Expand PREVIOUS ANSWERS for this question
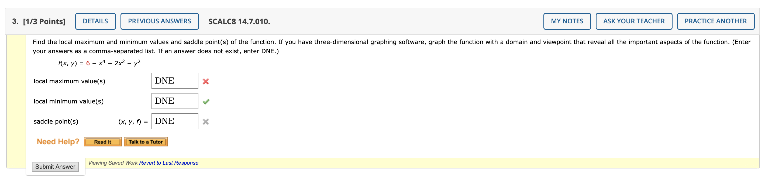Viewport: 765px width, 180px height. (160, 21)
